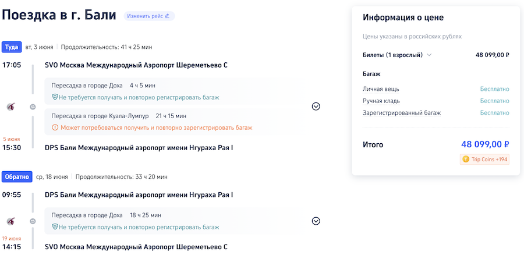This screenshot has height=255, width=524.
Task: Click the grey stop marker on outbound timeline
Action: pos(33,107)
